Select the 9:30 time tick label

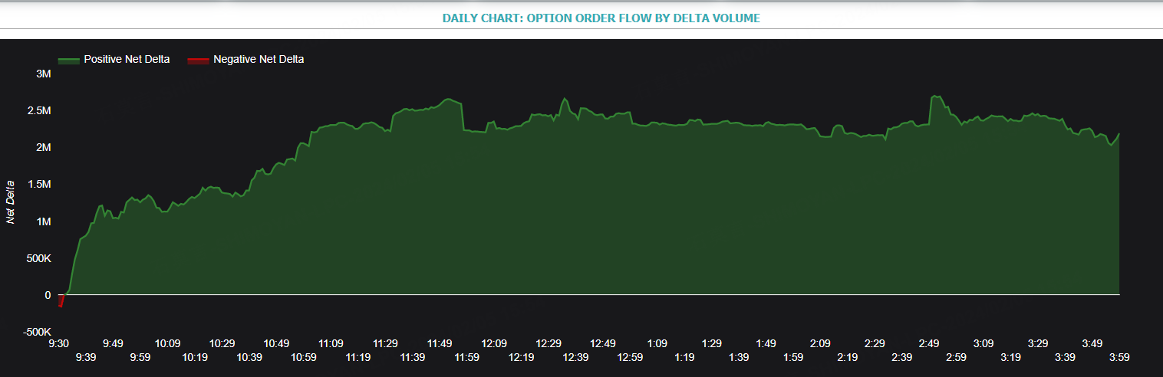click(59, 343)
